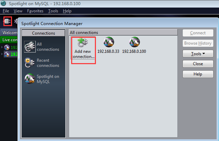Image resolution: width=219 pixels, height=141 pixels.
Task: Open the Tools dropdown button
Action: pyautogui.click(x=198, y=54)
